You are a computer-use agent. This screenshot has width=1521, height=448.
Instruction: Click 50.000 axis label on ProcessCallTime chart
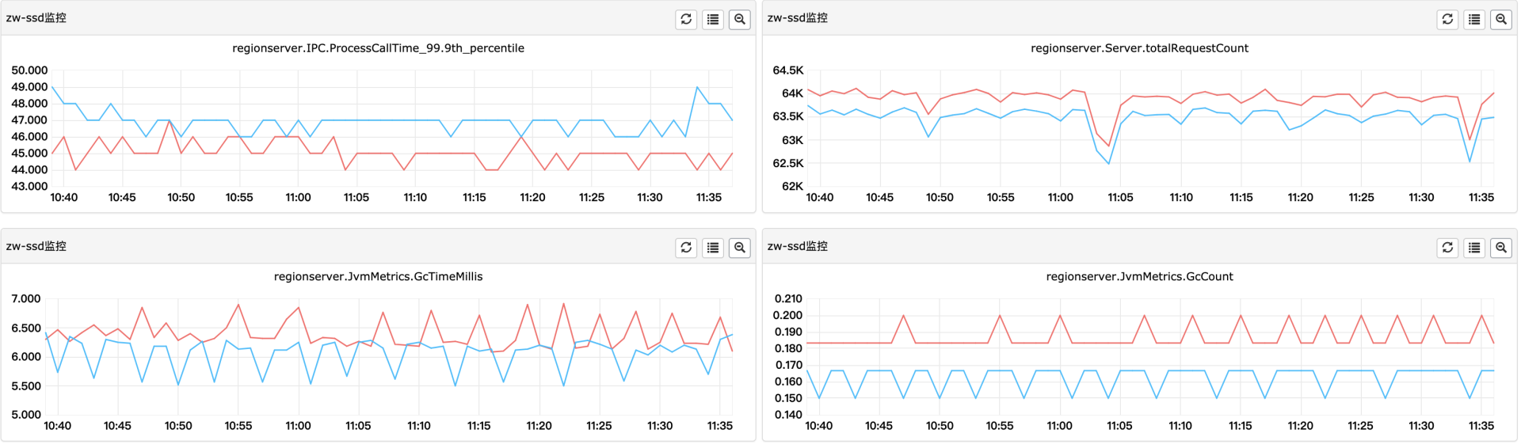(29, 70)
